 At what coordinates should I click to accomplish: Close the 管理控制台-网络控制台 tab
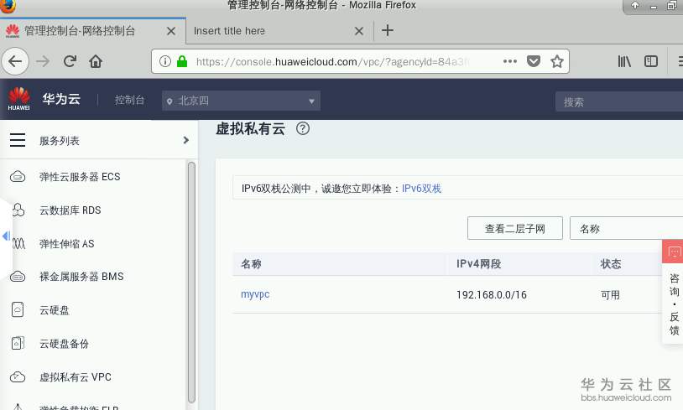[x=171, y=31]
